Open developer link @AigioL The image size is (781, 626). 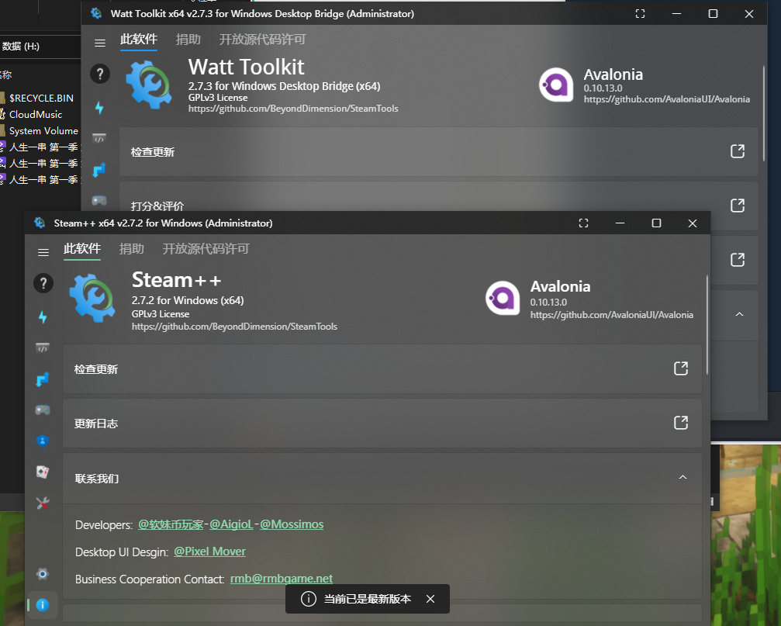(231, 524)
